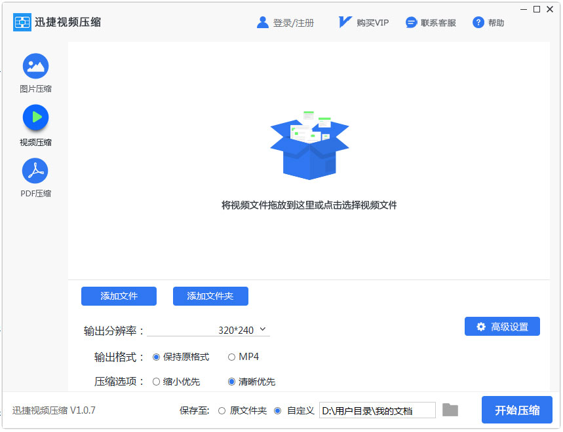Expand output resolution options list
This screenshot has width=563, height=432.
[263, 330]
